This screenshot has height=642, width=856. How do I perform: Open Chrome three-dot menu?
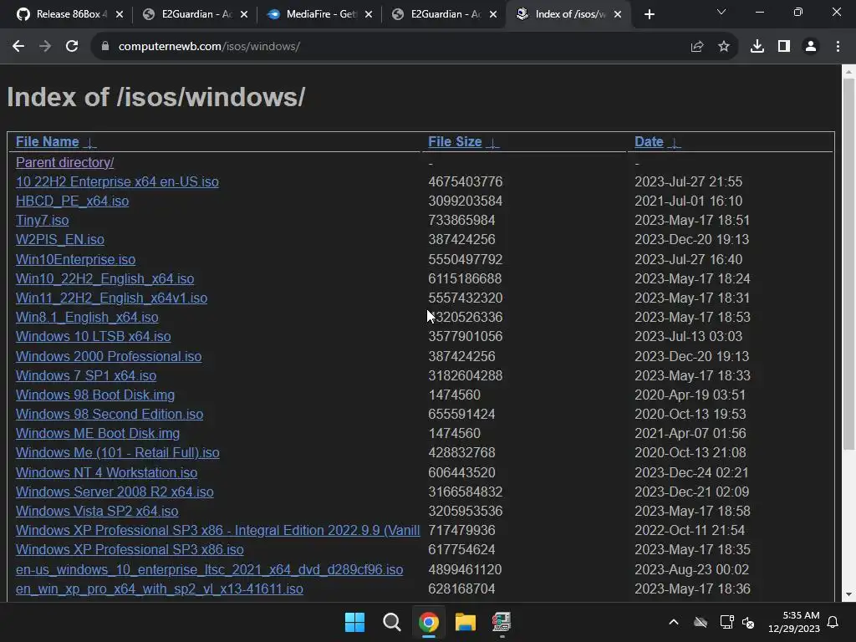tap(838, 47)
